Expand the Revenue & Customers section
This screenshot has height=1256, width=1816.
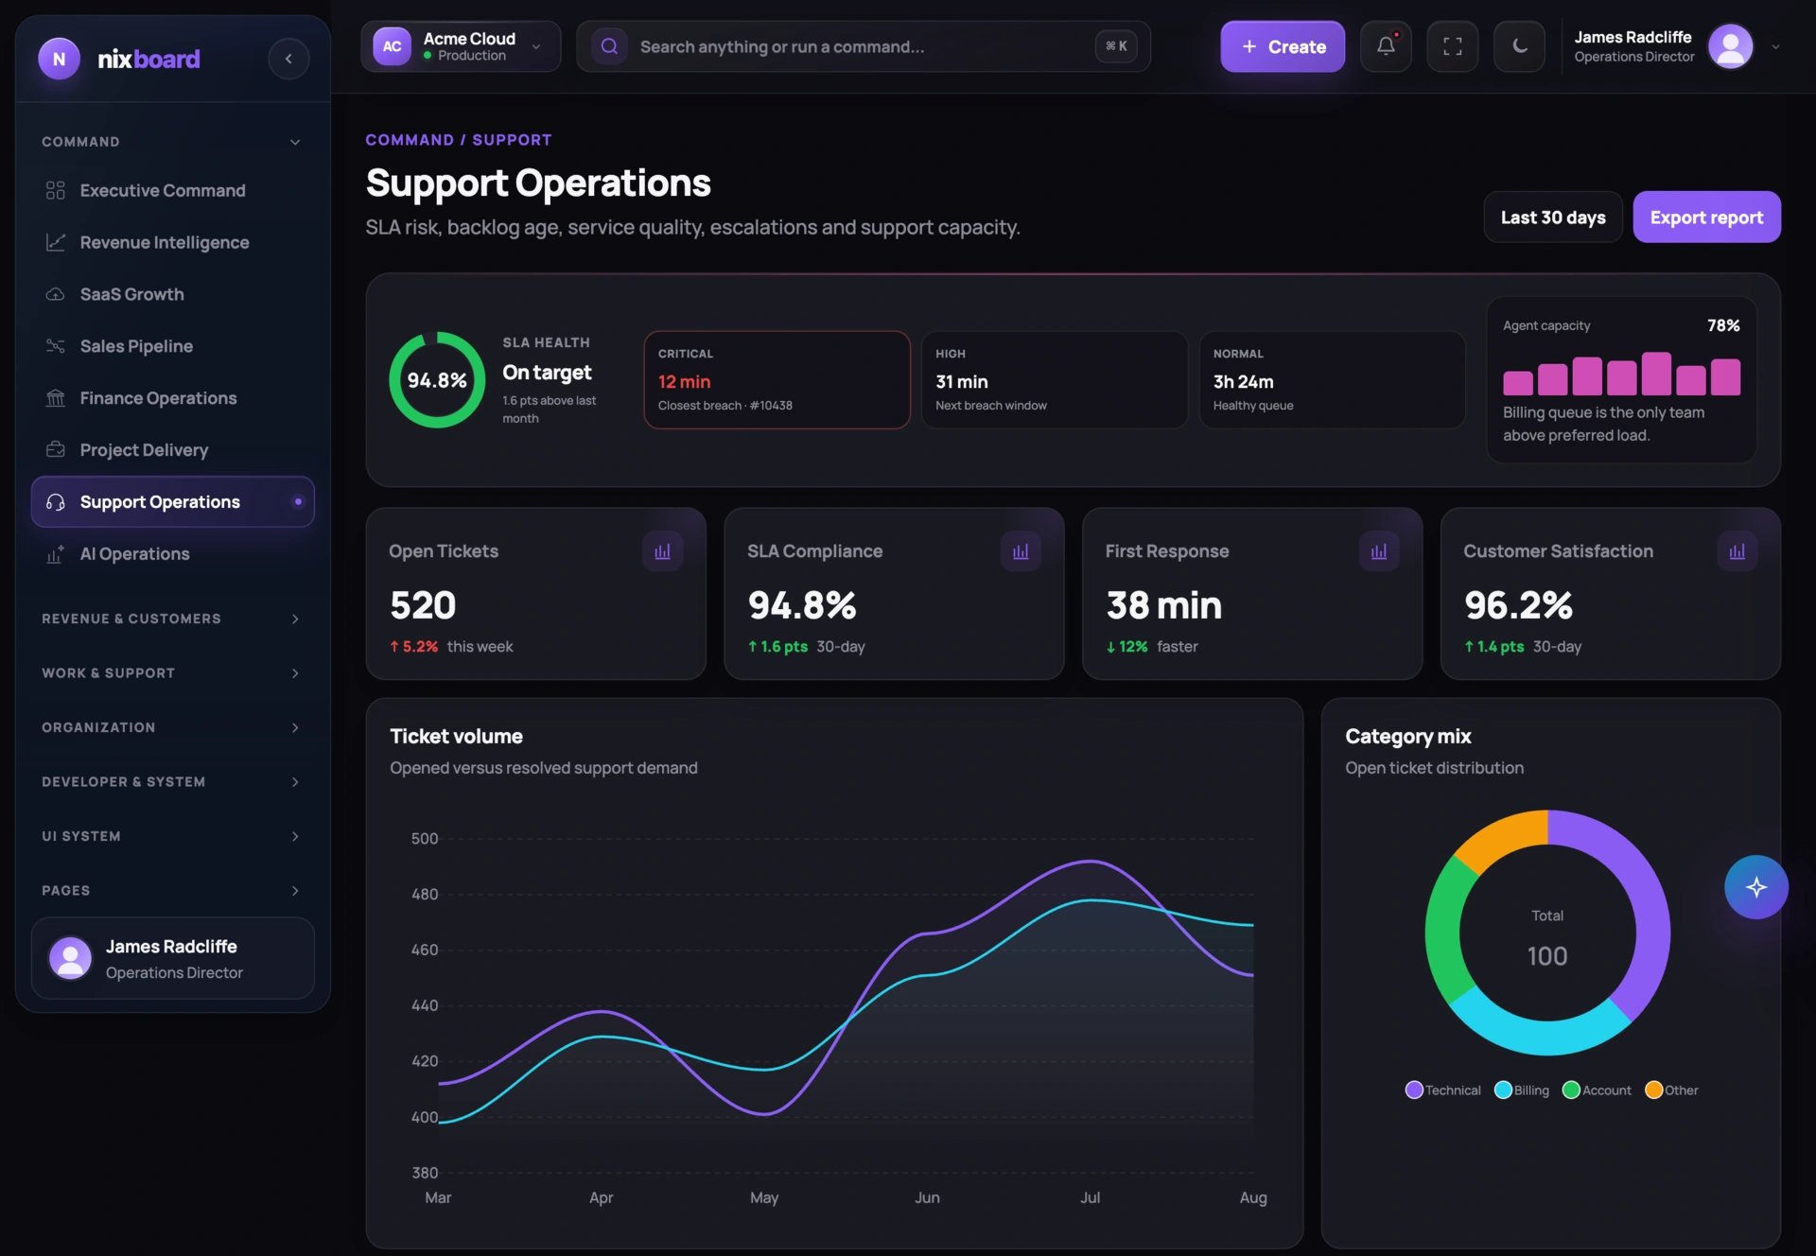(171, 619)
